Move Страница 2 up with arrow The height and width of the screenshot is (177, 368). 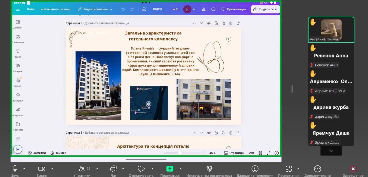194,23
